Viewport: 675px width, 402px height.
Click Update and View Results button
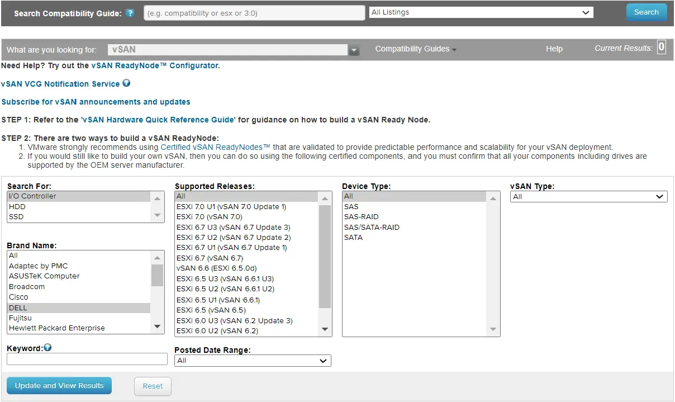point(59,386)
